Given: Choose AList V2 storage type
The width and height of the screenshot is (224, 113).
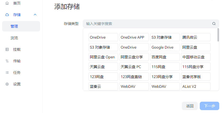Looking at the screenshot, I should pyautogui.click(x=196, y=86).
